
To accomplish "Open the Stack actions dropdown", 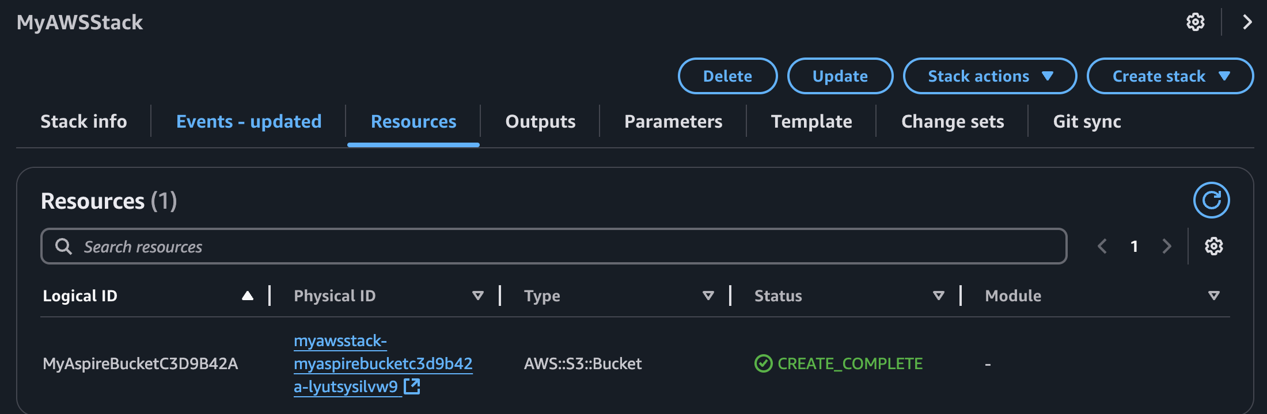I will click(989, 76).
